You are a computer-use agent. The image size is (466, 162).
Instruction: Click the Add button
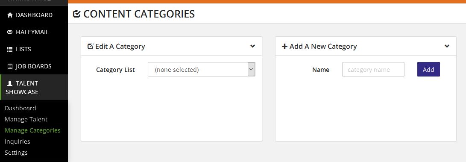tap(428, 69)
